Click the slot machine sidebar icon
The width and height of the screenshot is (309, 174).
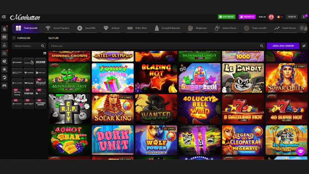point(4,37)
